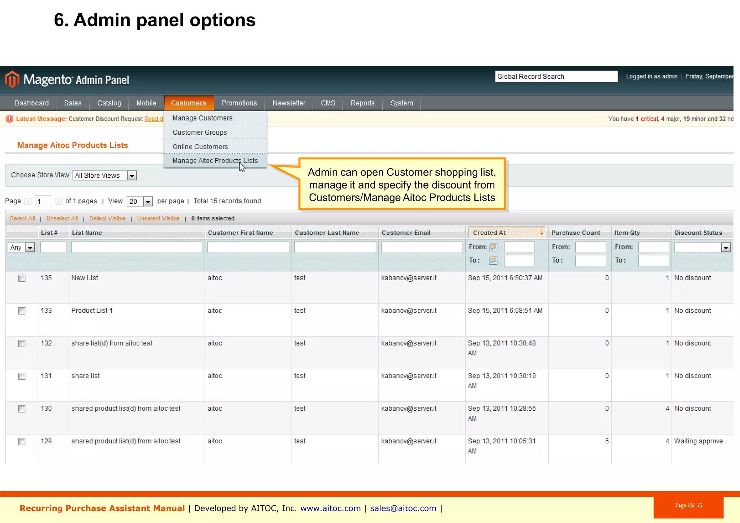Select Manage Aitoc Products Lists entry
Viewport: 740px width, 523px height.
(215, 161)
